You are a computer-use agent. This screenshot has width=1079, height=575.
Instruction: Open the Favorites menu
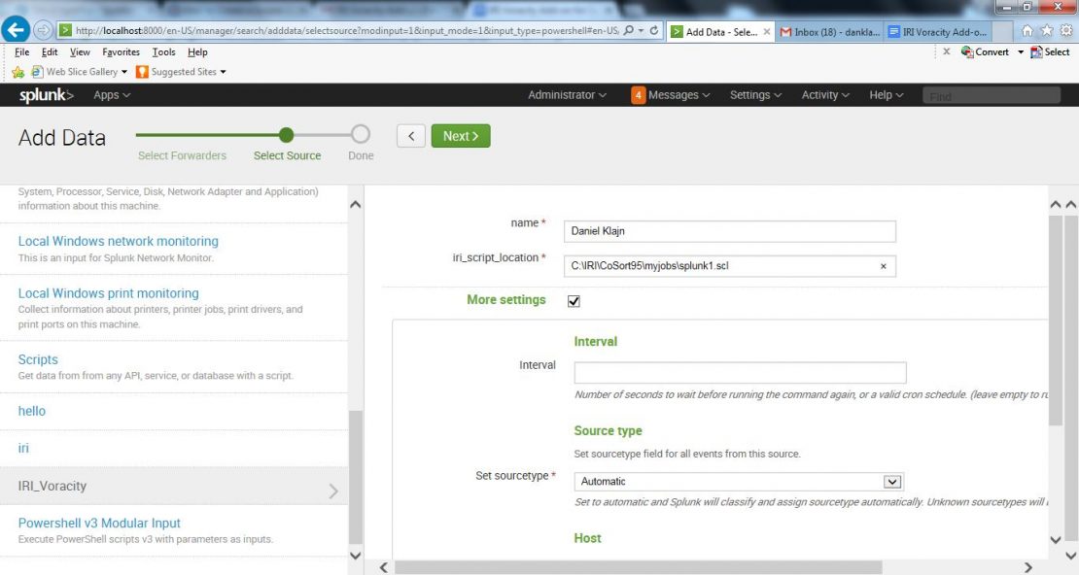(x=122, y=52)
